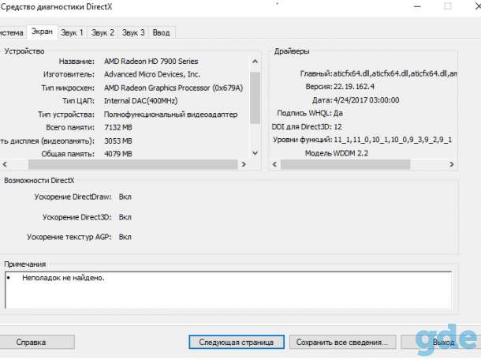The height and width of the screenshot is (360, 481).
Task: Click left arrow of device horizontal scrollbar
Action: pos(5,164)
